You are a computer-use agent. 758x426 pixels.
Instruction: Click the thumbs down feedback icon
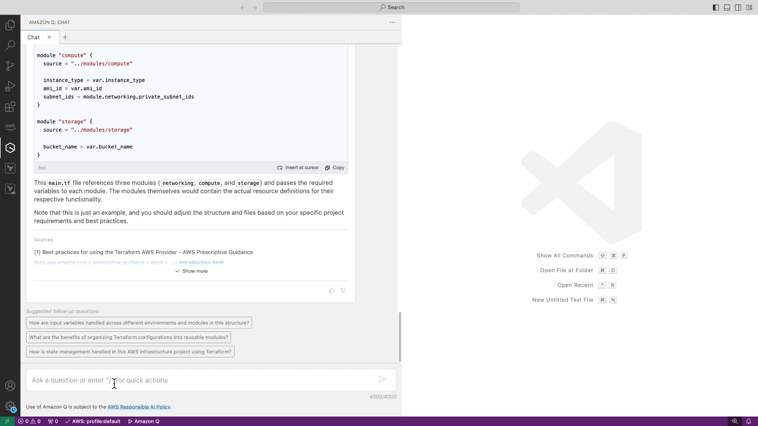[343, 291]
